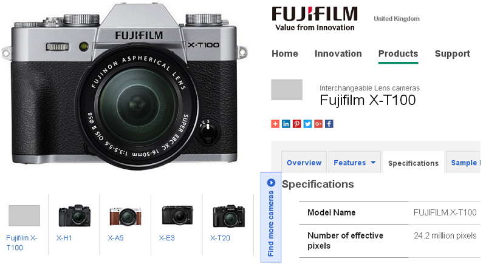
Task: Share via the Pinterest icon
Action: [x=296, y=124]
